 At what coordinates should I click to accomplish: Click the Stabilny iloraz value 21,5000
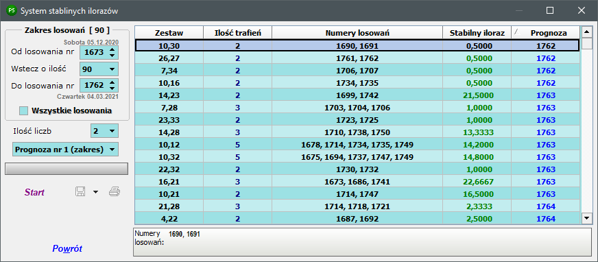point(477,95)
